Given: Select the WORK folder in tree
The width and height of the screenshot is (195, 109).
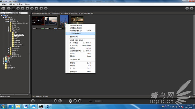Looking at the screenshot, I should (x=14, y=52).
